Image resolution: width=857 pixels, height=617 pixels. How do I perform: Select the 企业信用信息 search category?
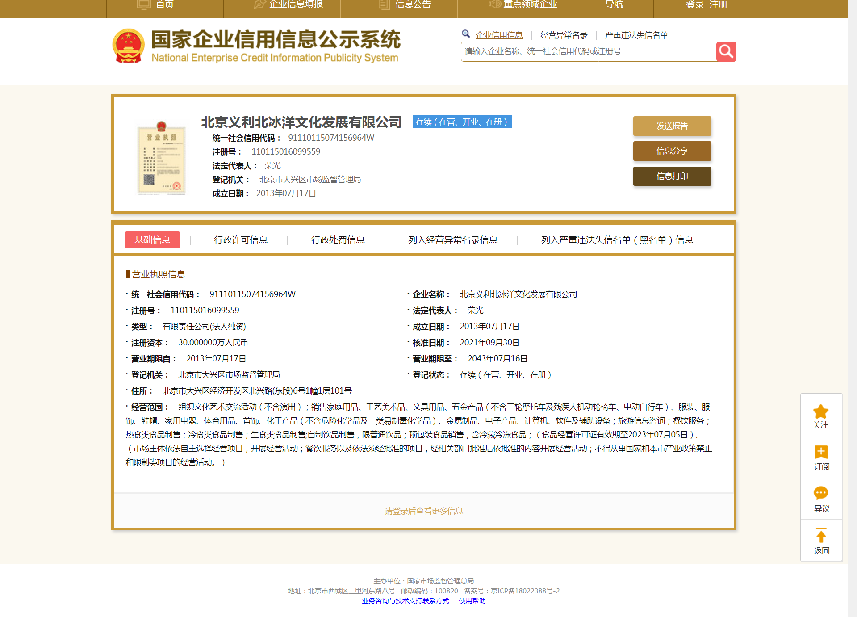click(x=499, y=35)
